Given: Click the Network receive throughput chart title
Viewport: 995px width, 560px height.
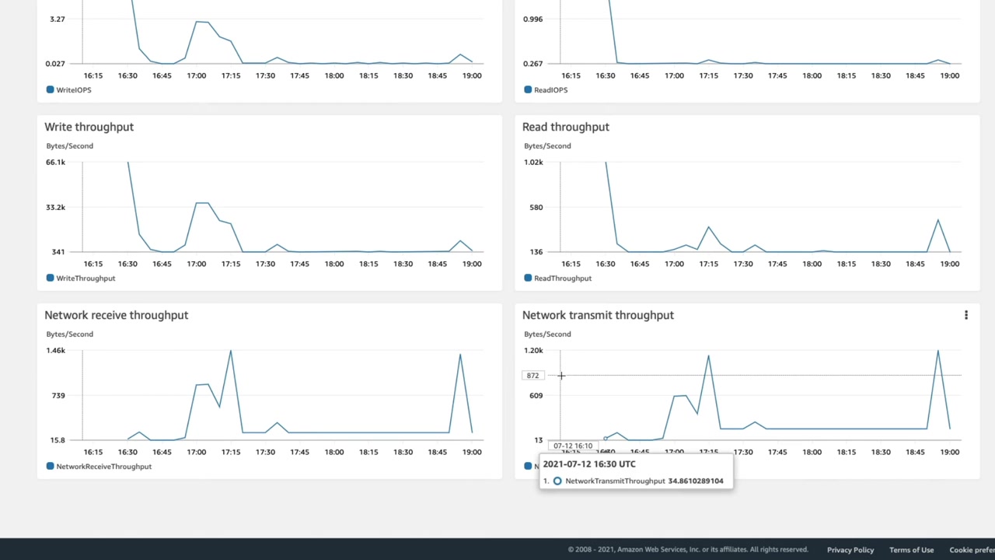Looking at the screenshot, I should click(117, 315).
